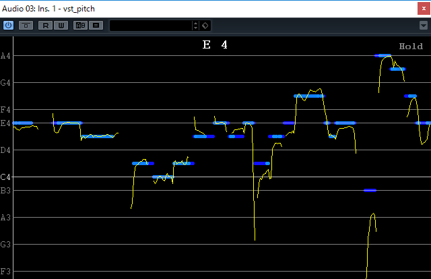Load previous preset with up arrow
Image resolution: width=431 pixels, height=279 pixels.
tap(195, 23)
